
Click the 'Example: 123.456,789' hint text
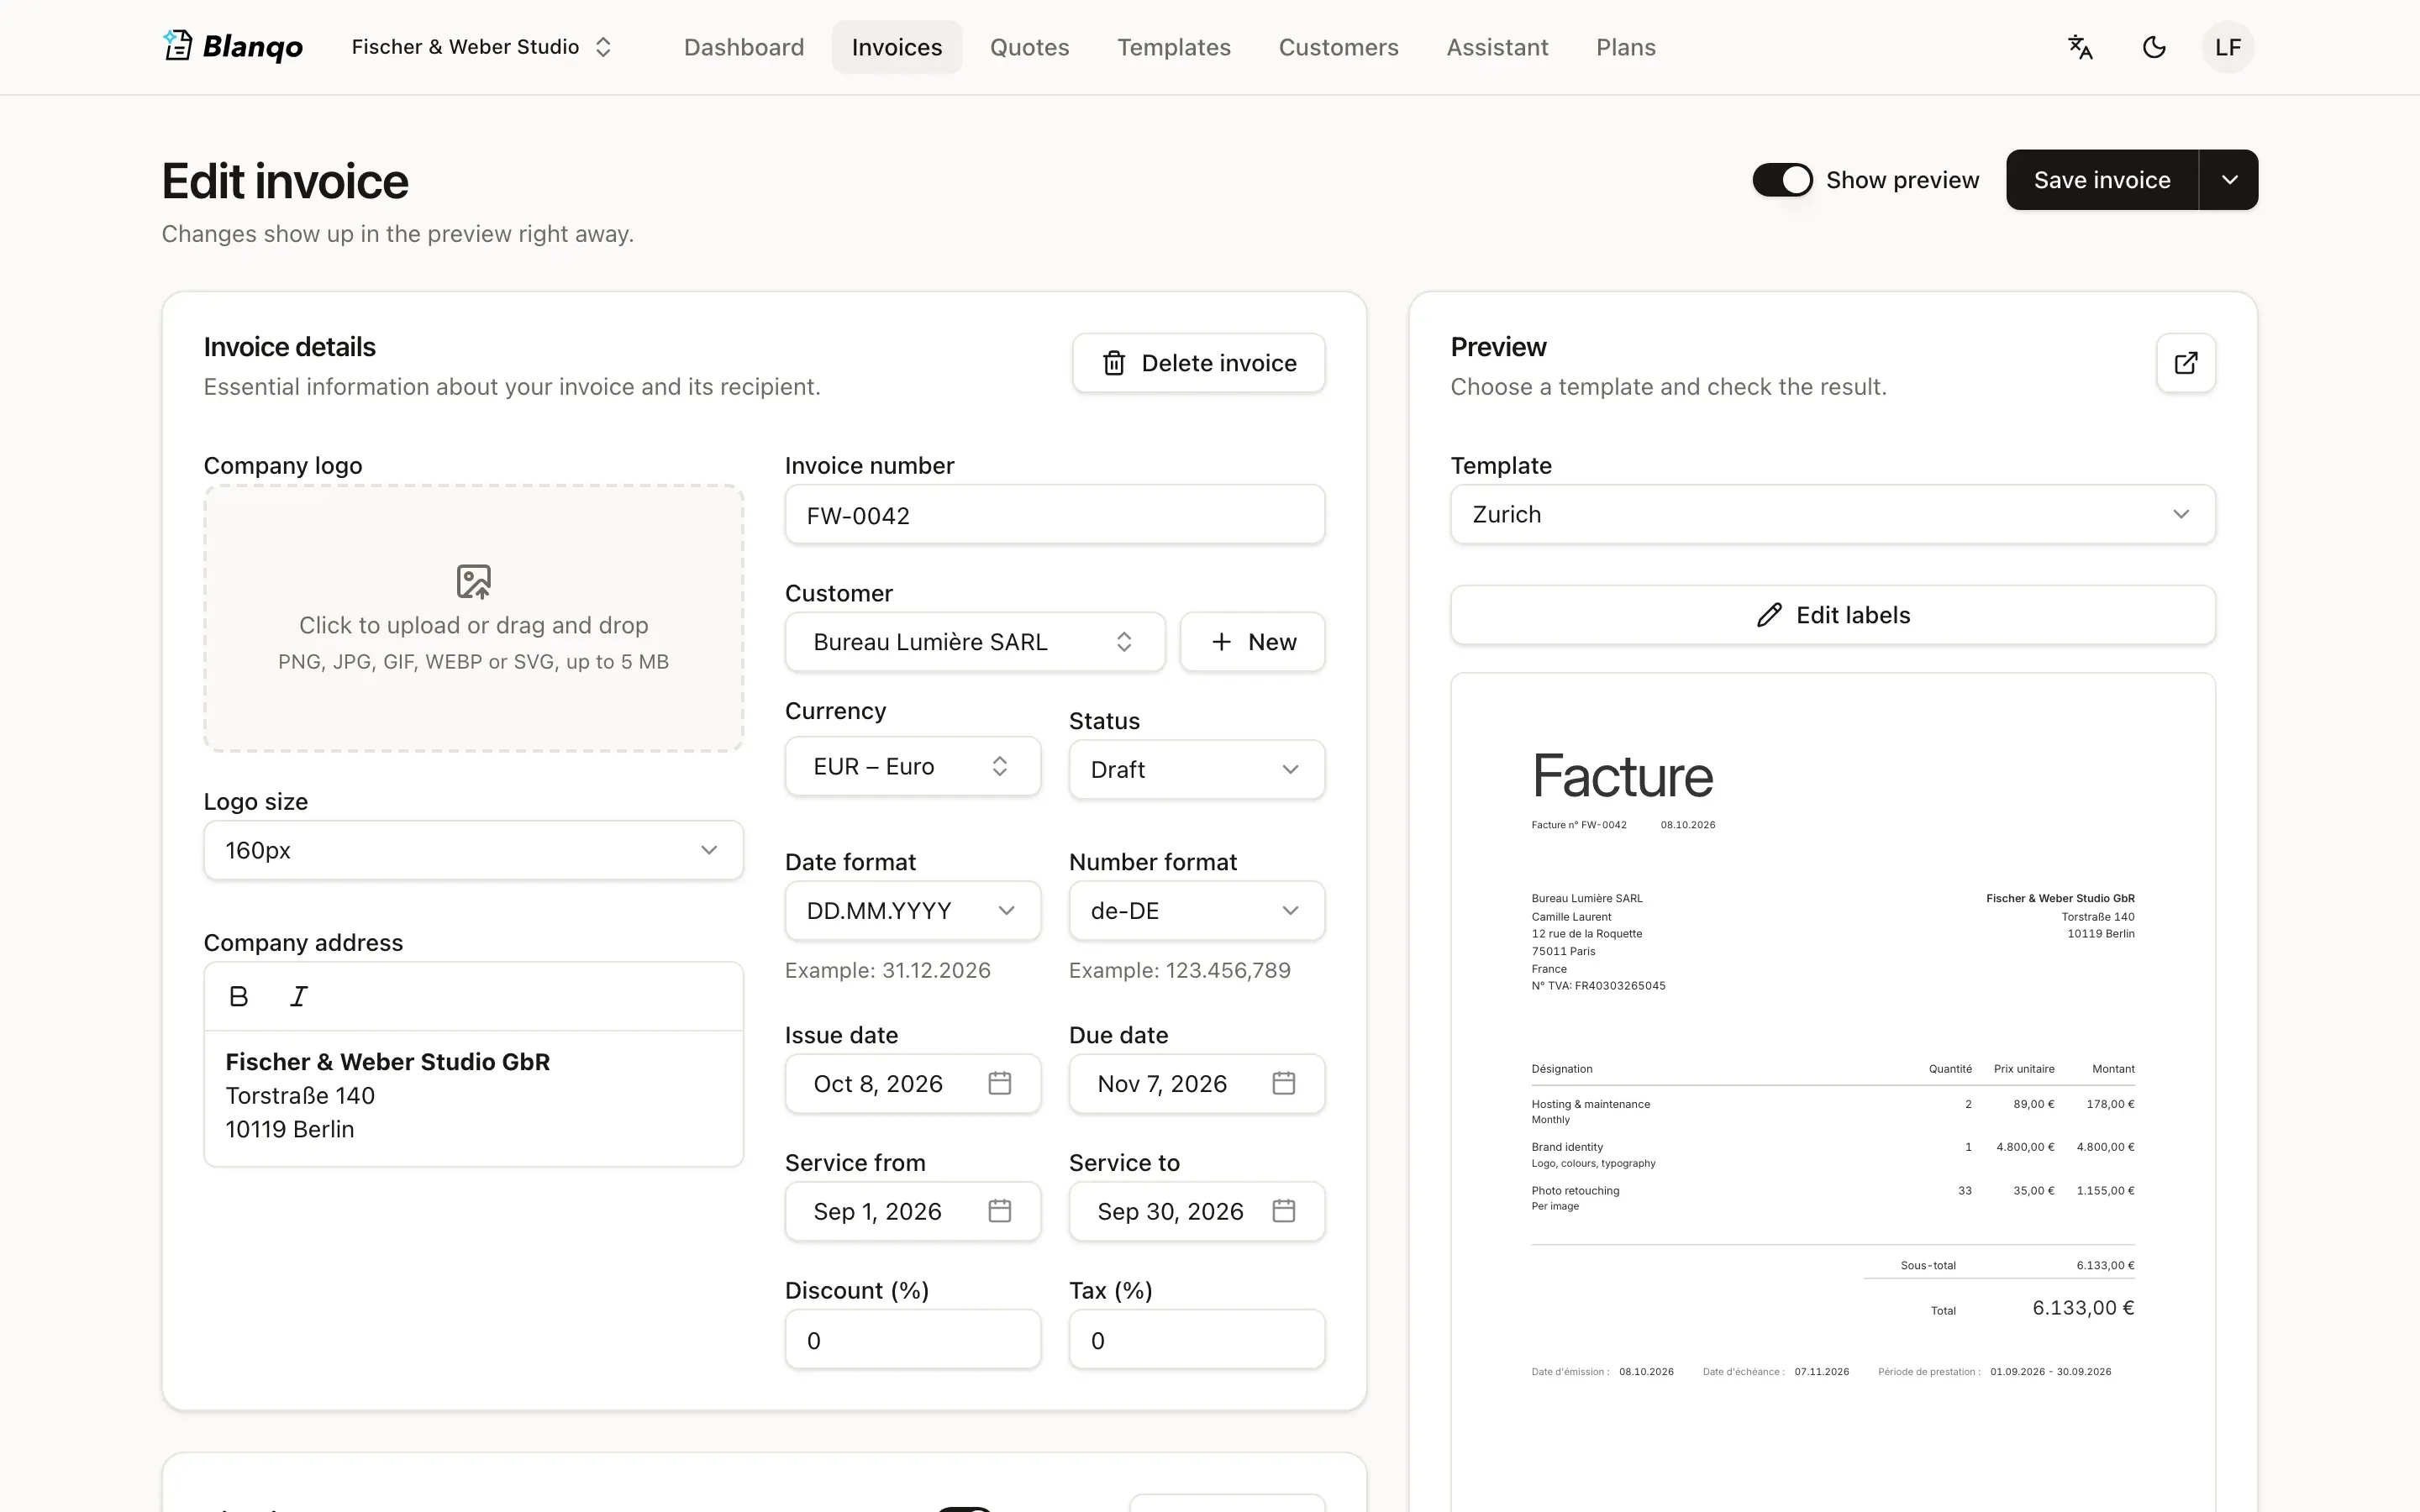(x=1180, y=970)
